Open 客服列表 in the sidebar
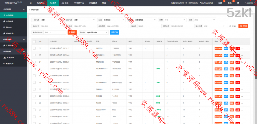257x124 pixels. point(10,58)
